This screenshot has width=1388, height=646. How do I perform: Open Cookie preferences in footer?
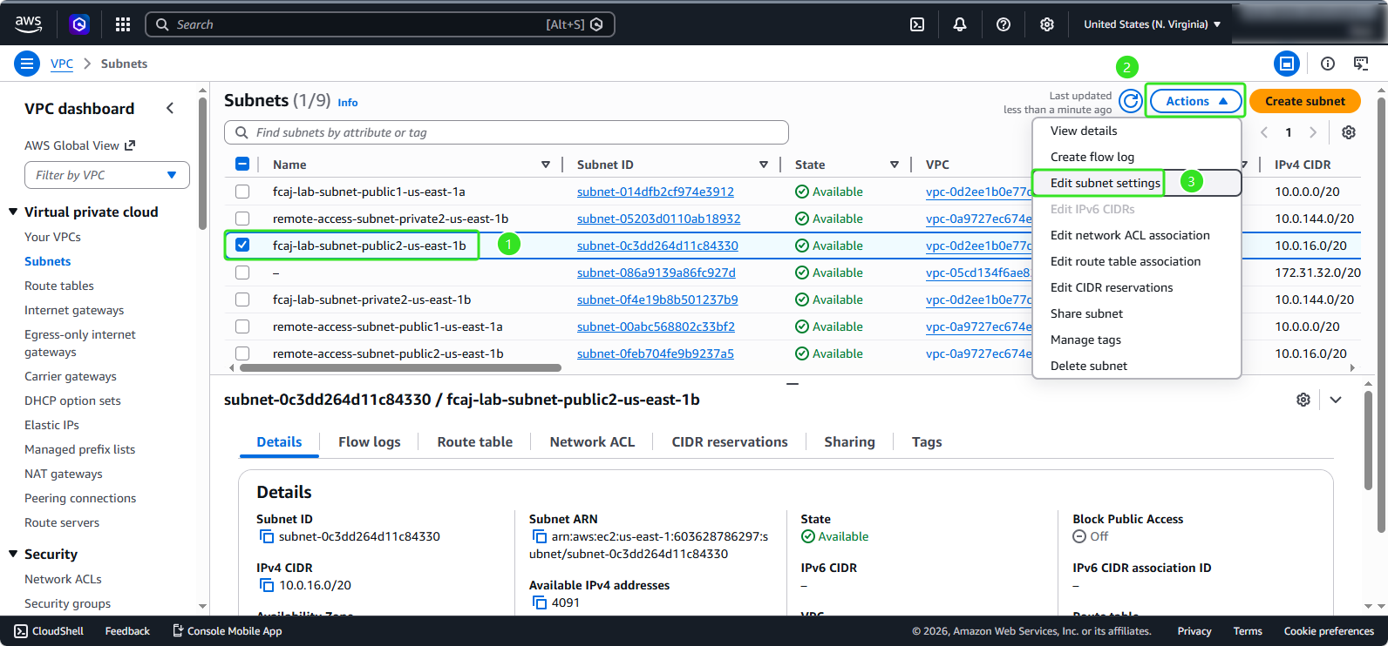coord(1329,631)
